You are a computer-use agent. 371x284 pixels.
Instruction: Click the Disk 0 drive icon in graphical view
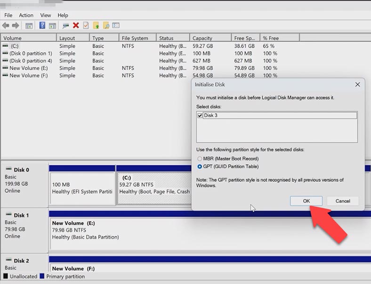coord(8,169)
